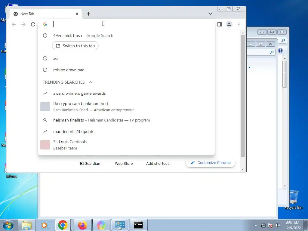Click Add shortcut

point(157,163)
